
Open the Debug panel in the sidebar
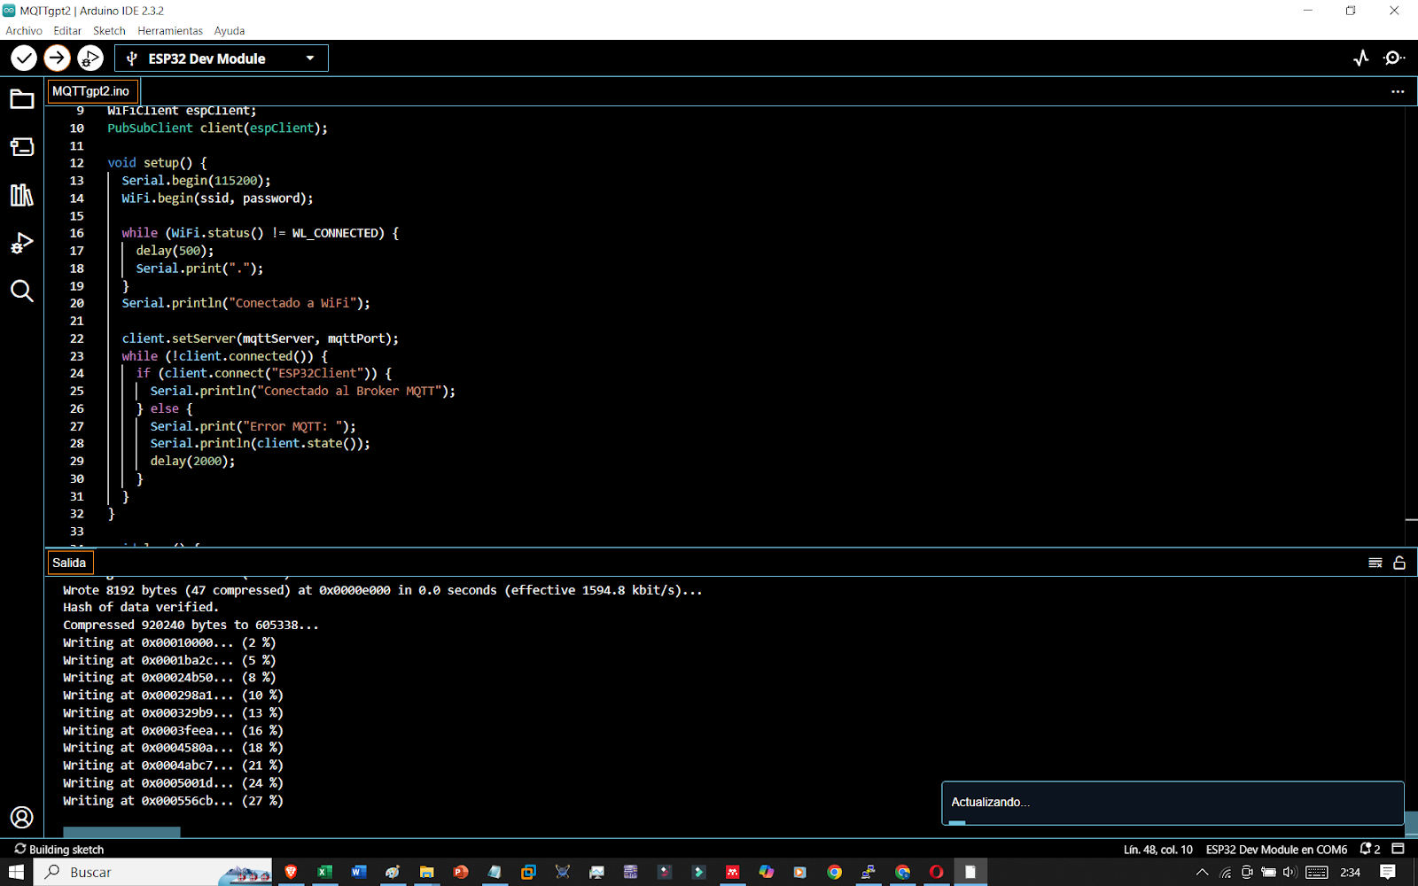(x=22, y=243)
